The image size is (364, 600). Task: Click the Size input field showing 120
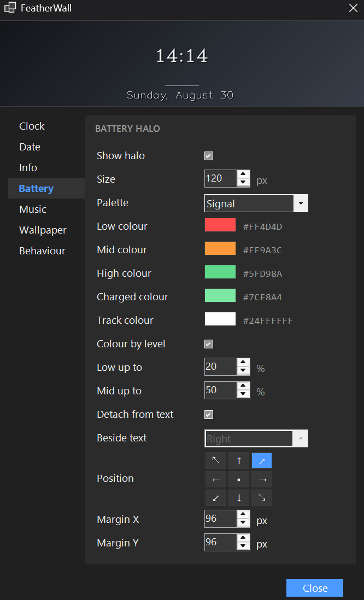pos(221,179)
